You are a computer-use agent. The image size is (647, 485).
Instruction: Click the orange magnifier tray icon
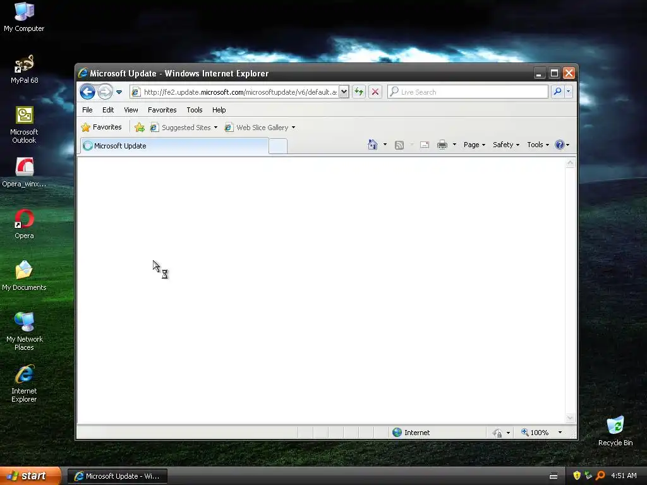click(x=600, y=476)
